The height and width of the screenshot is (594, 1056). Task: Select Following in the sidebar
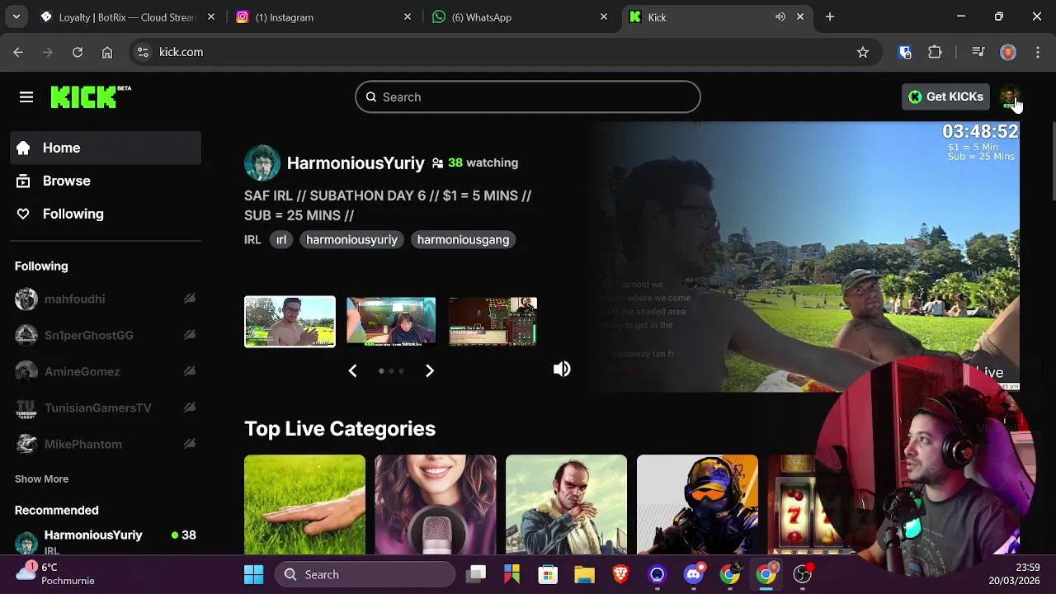[106, 214]
